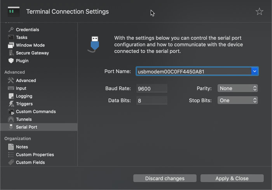The image size is (272, 190).
Task: Click the Baud Rate label
Action: point(118,88)
